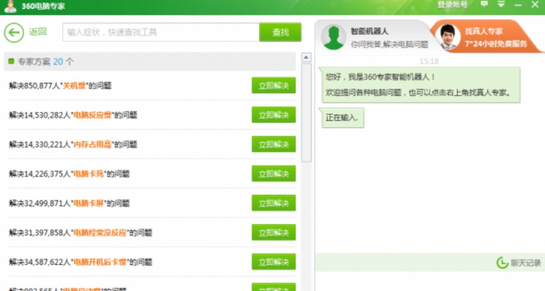
Task: Click the 正在输入 message bubble
Action: pyautogui.click(x=343, y=117)
